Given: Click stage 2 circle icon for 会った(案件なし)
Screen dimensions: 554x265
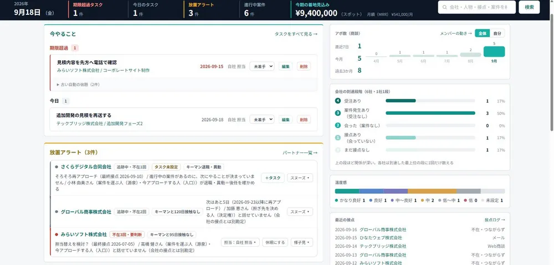Looking at the screenshot, I should (x=338, y=126).
